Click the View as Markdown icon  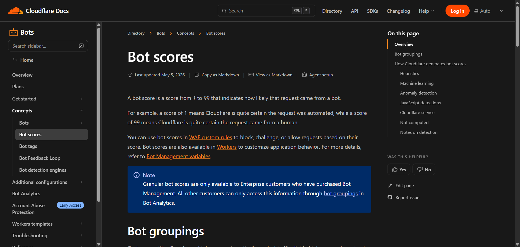tap(251, 75)
